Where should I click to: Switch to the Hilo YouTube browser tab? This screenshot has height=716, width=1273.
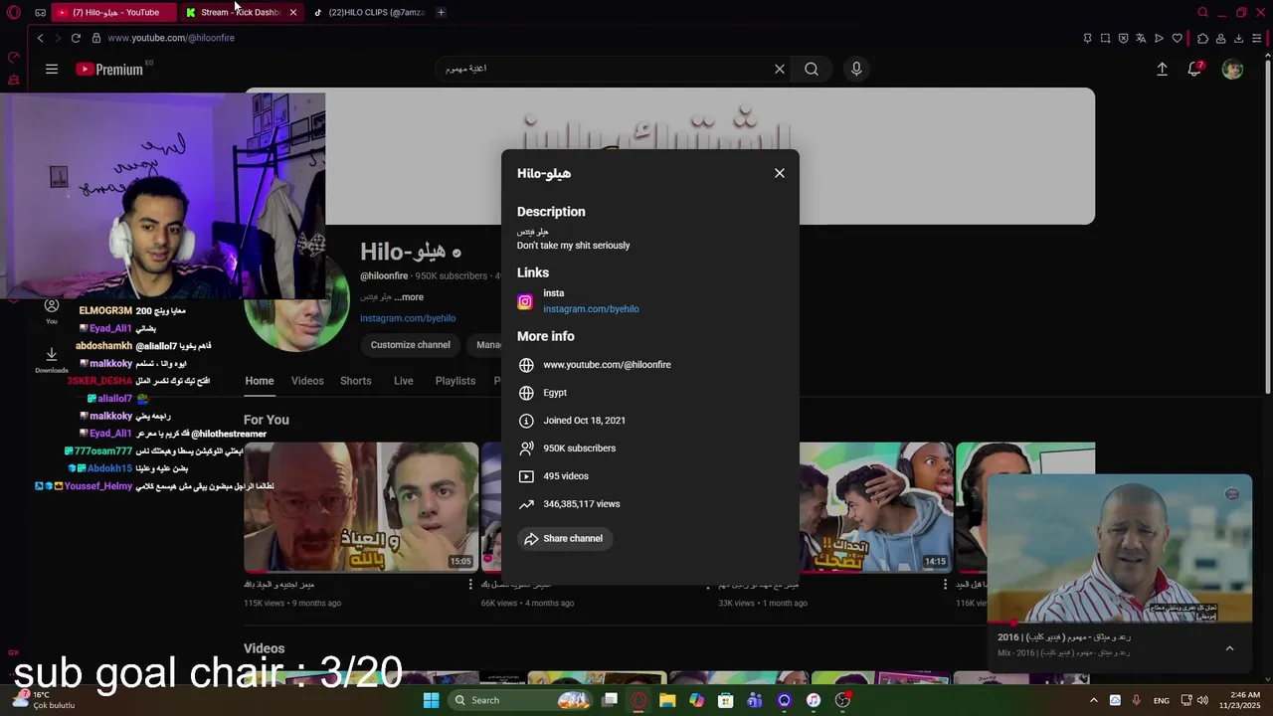114,12
